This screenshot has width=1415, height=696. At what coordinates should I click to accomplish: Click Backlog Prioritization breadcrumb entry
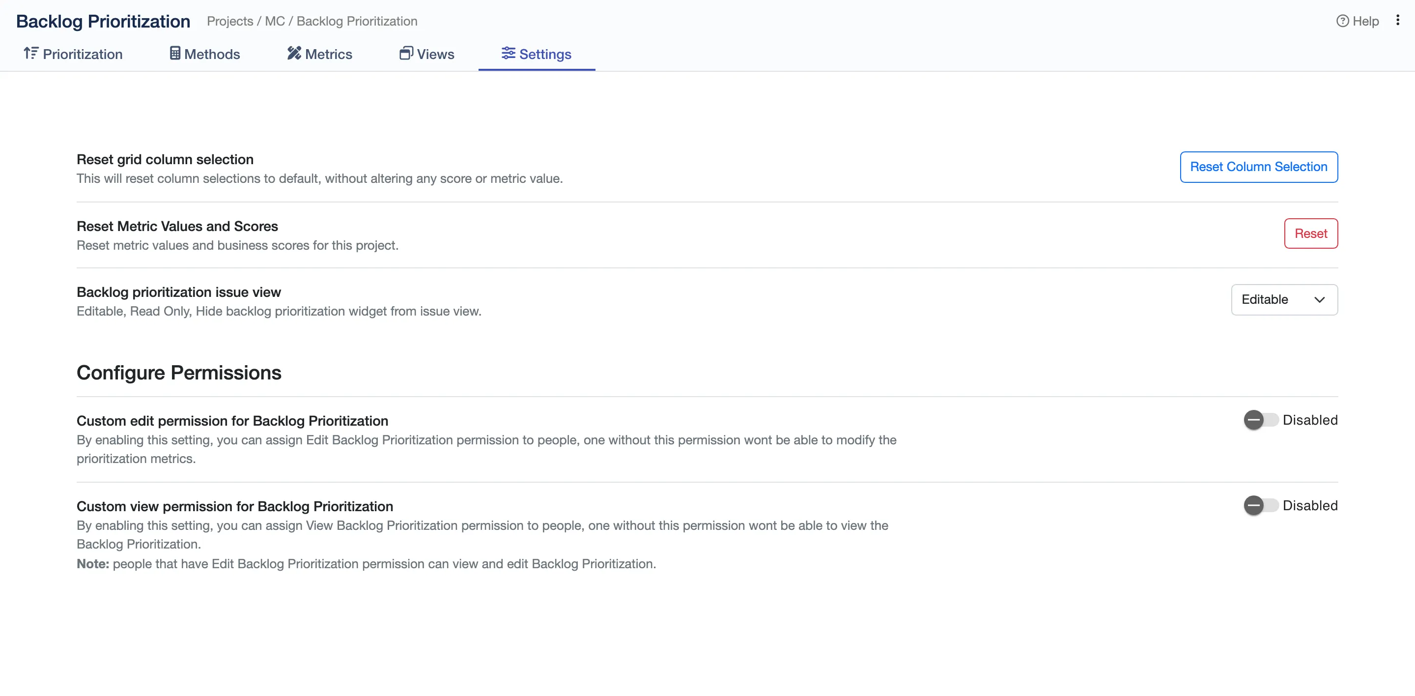[x=357, y=21]
